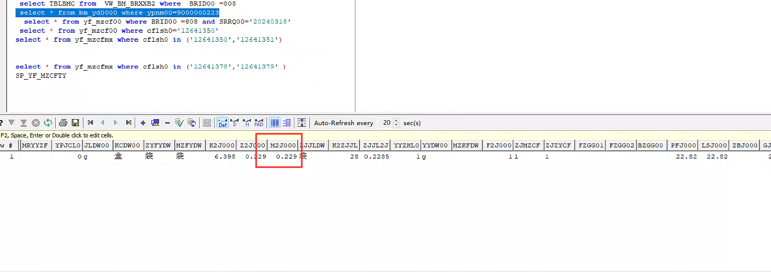Fetch the last page of results
The height and width of the screenshot is (272, 771).
tap(23, 122)
